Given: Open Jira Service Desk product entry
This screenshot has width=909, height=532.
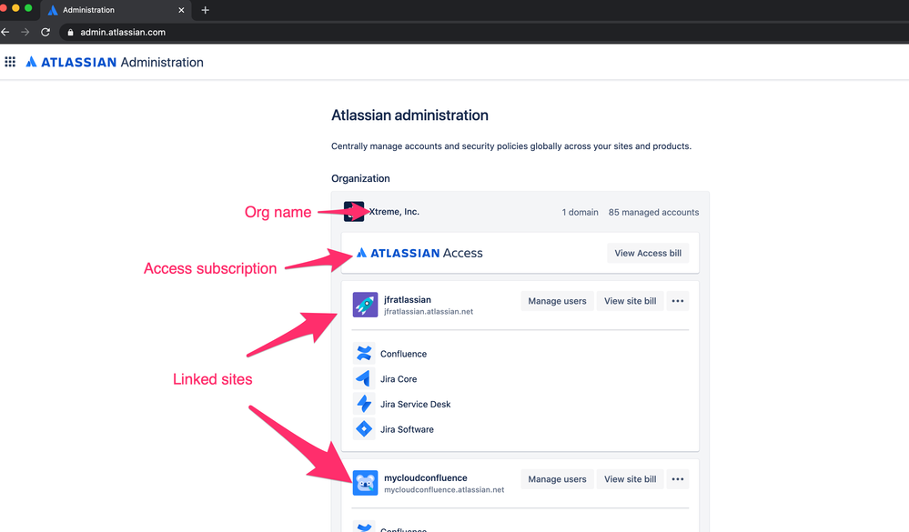Looking at the screenshot, I should (x=416, y=404).
